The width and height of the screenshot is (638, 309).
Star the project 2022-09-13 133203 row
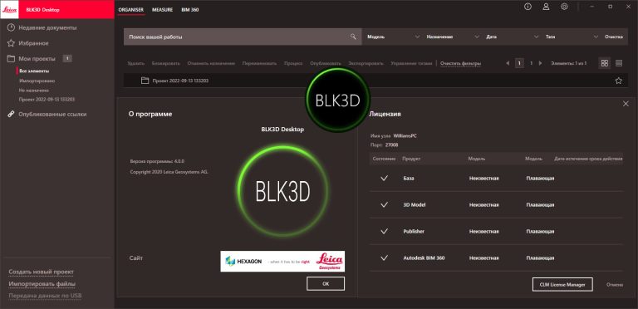pos(618,81)
